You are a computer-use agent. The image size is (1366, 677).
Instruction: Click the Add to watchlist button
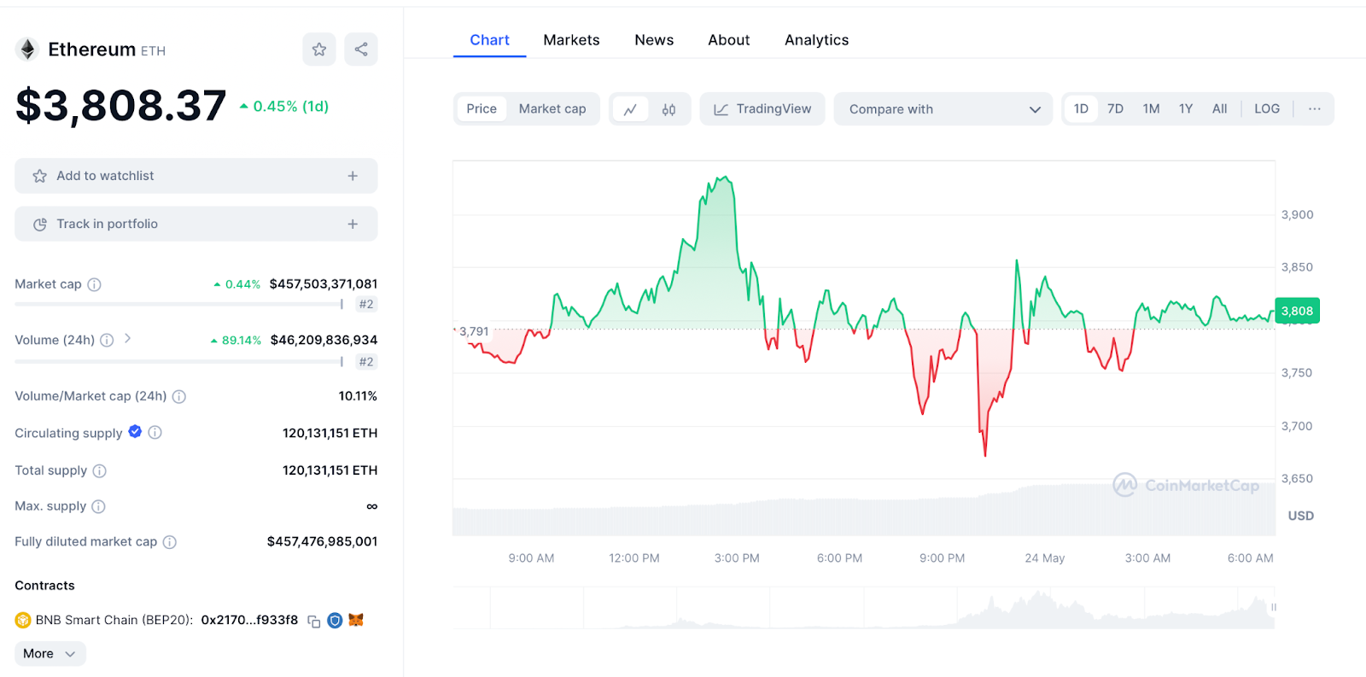(x=196, y=176)
